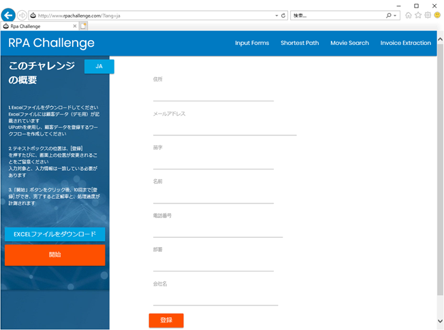444x330 pixels.
Task: Click the orange 登録 submit button
Action: 166,320
